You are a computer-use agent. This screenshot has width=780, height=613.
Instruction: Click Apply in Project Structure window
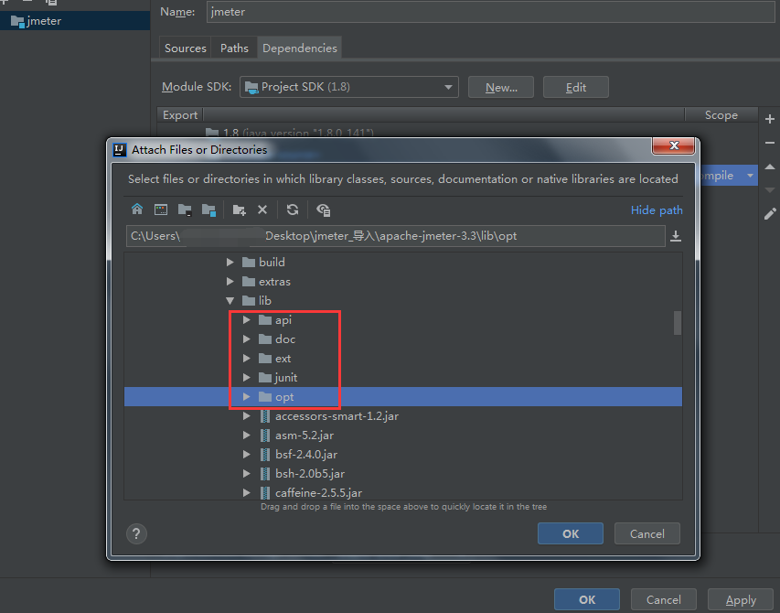[741, 599]
